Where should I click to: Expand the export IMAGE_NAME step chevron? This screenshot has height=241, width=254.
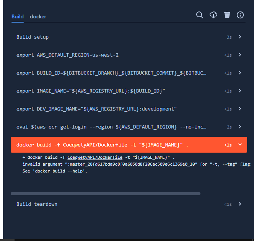tap(240, 91)
